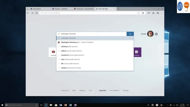
Task: Choose mars volcano plate tectonics suggestion
Action: 95,59
